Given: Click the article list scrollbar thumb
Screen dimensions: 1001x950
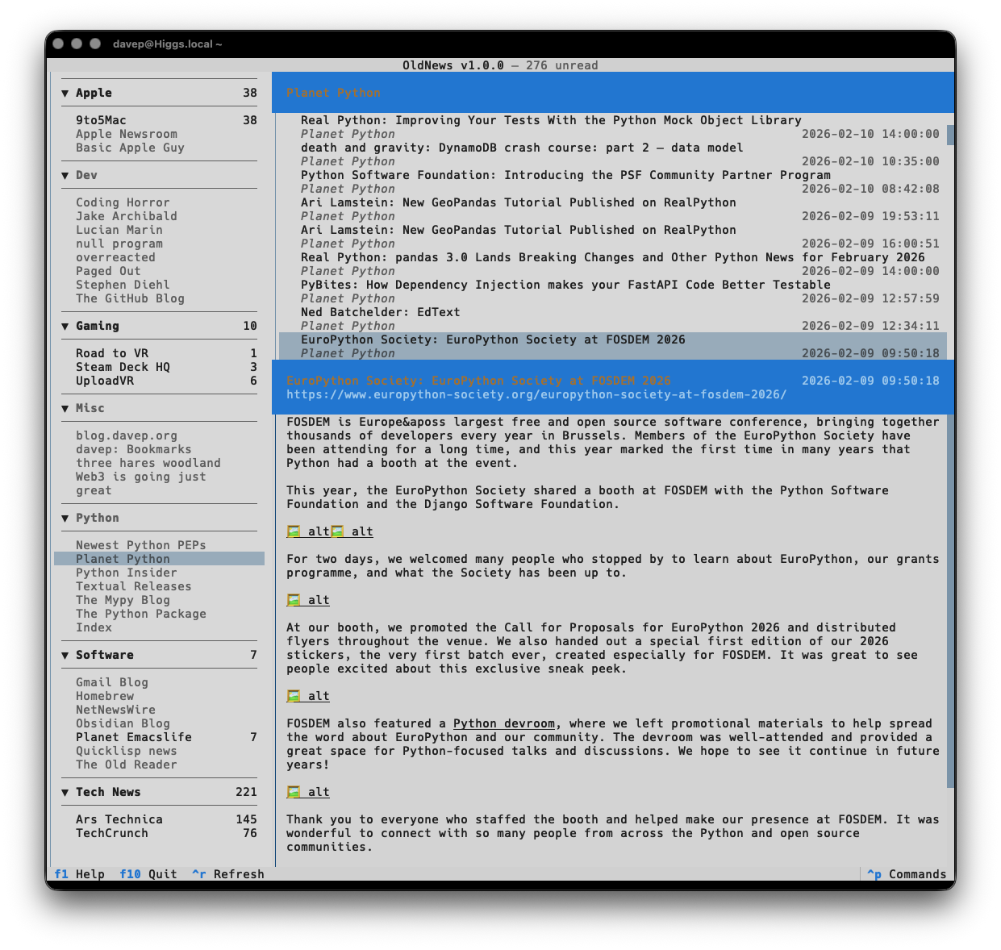Looking at the screenshot, I should (x=950, y=135).
